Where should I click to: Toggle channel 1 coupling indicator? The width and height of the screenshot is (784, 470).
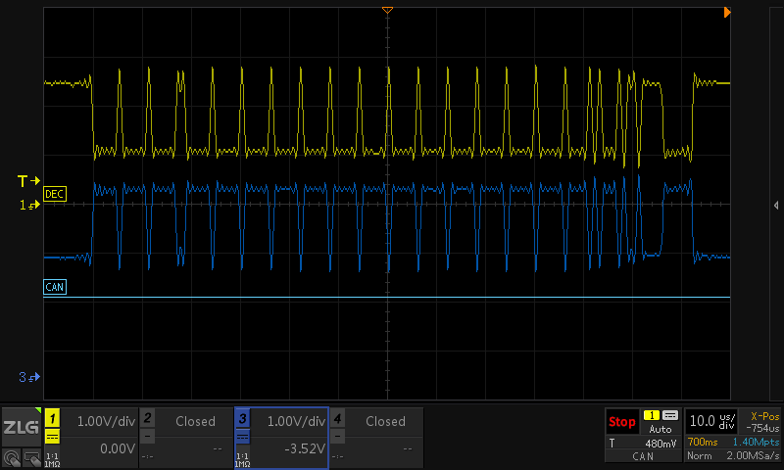click(x=52, y=437)
